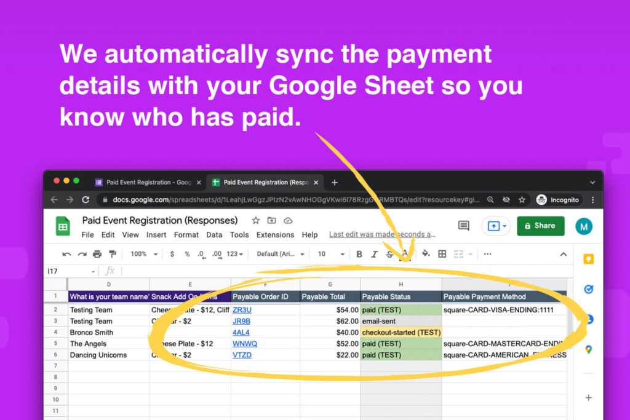Click the Undo icon
This screenshot has height=420, width=630.
[66, 253]
